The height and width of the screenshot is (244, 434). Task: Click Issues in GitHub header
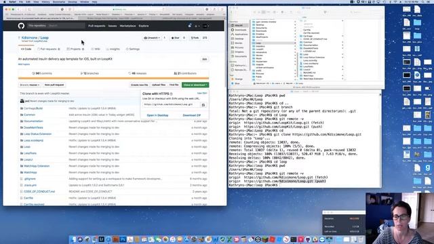(113, 26)
